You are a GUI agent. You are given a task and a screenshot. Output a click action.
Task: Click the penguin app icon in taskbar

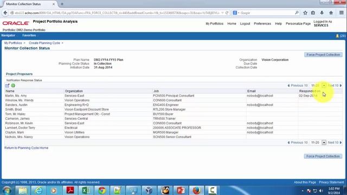(165, 190)
